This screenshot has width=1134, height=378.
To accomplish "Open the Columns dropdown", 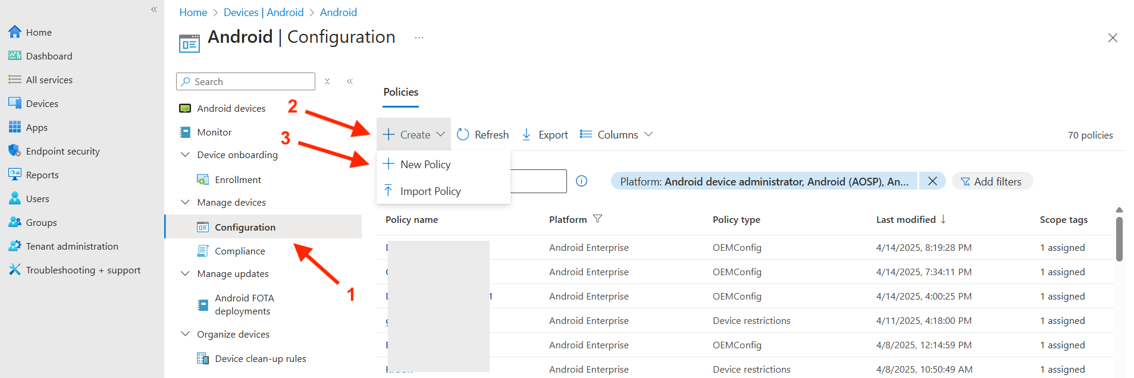I will pos(617,135).
